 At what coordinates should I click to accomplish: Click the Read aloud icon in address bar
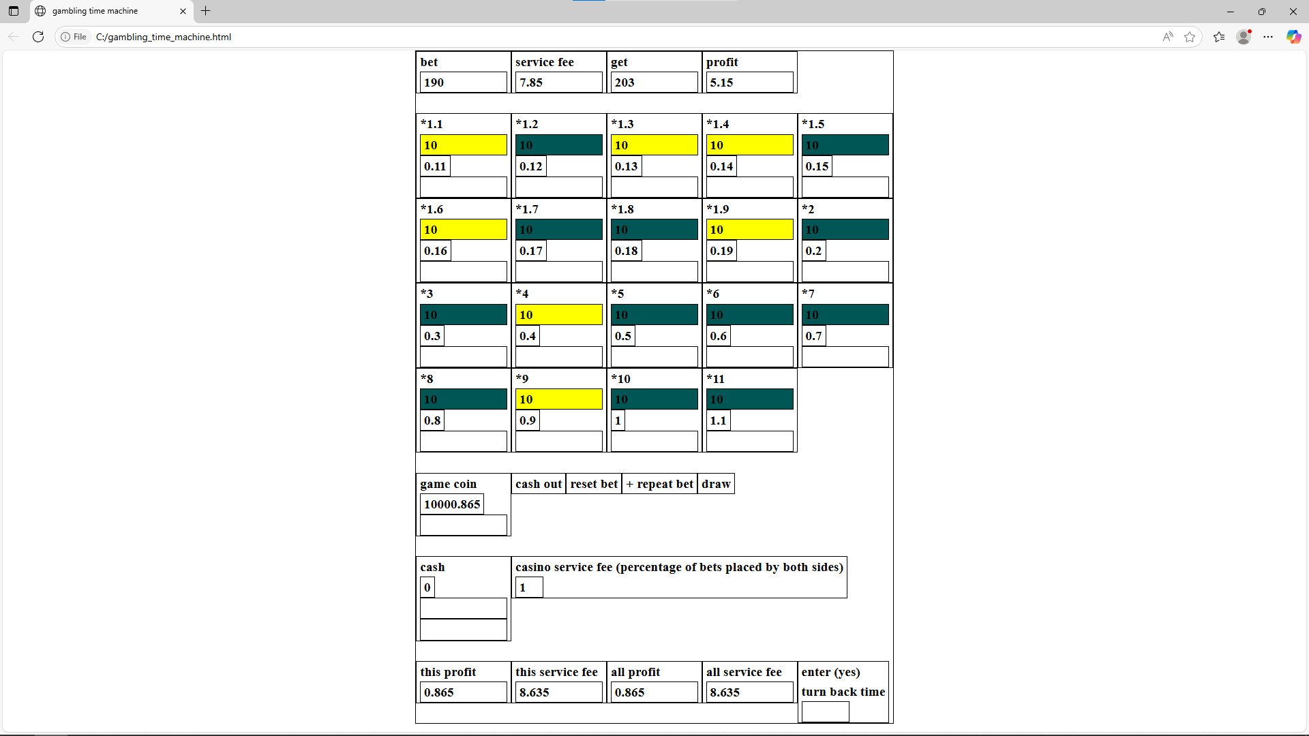tap(1168, 37)
